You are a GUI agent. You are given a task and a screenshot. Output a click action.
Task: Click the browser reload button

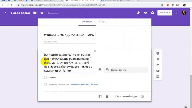click(12, 5)
